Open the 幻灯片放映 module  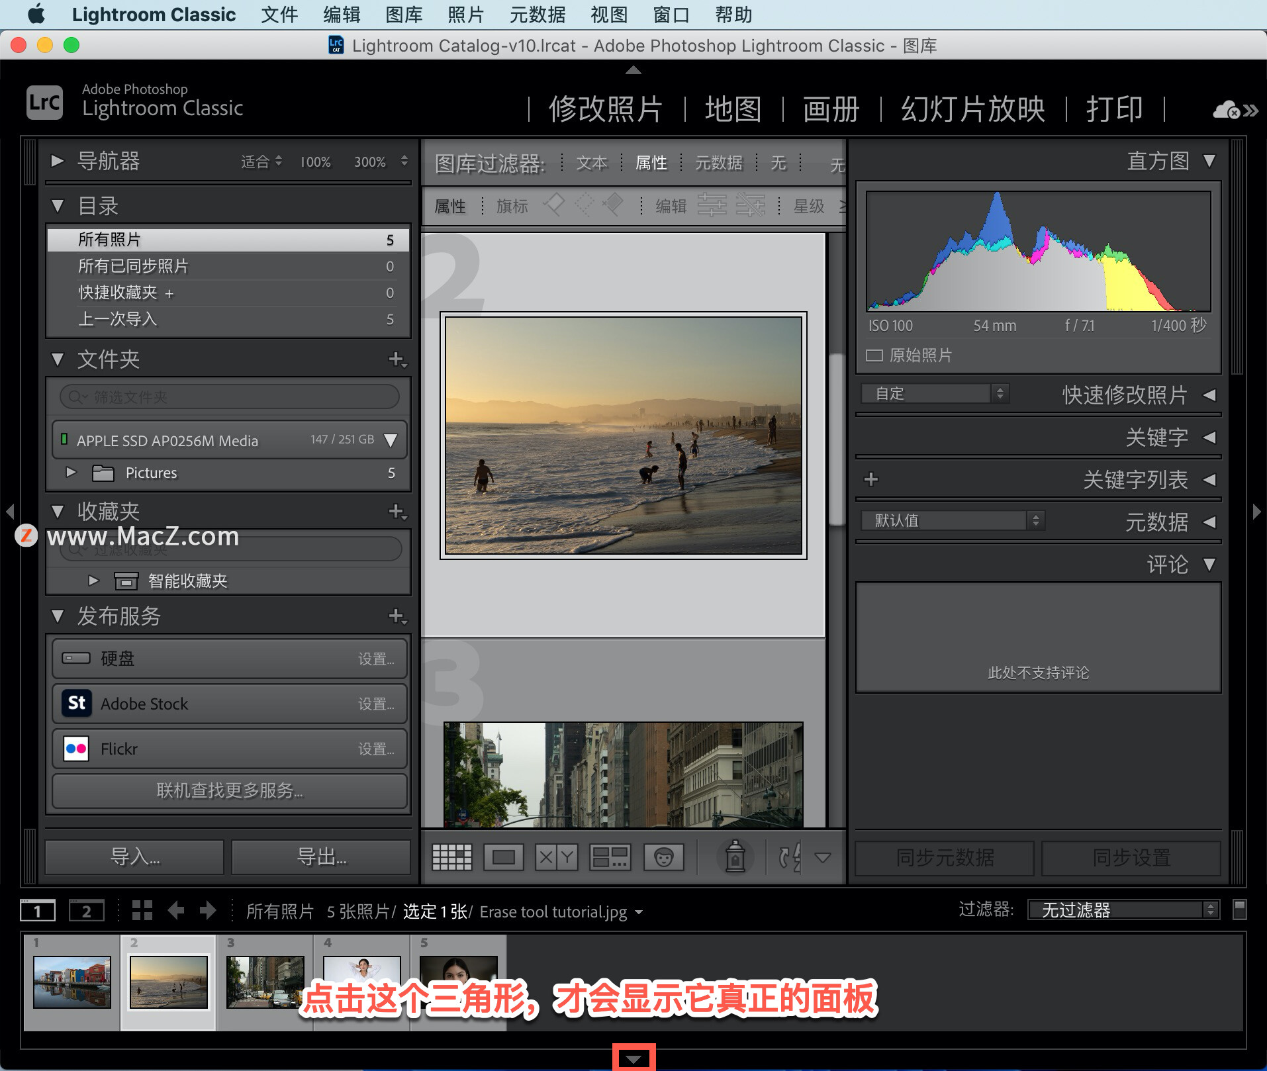tap(973, 109)
